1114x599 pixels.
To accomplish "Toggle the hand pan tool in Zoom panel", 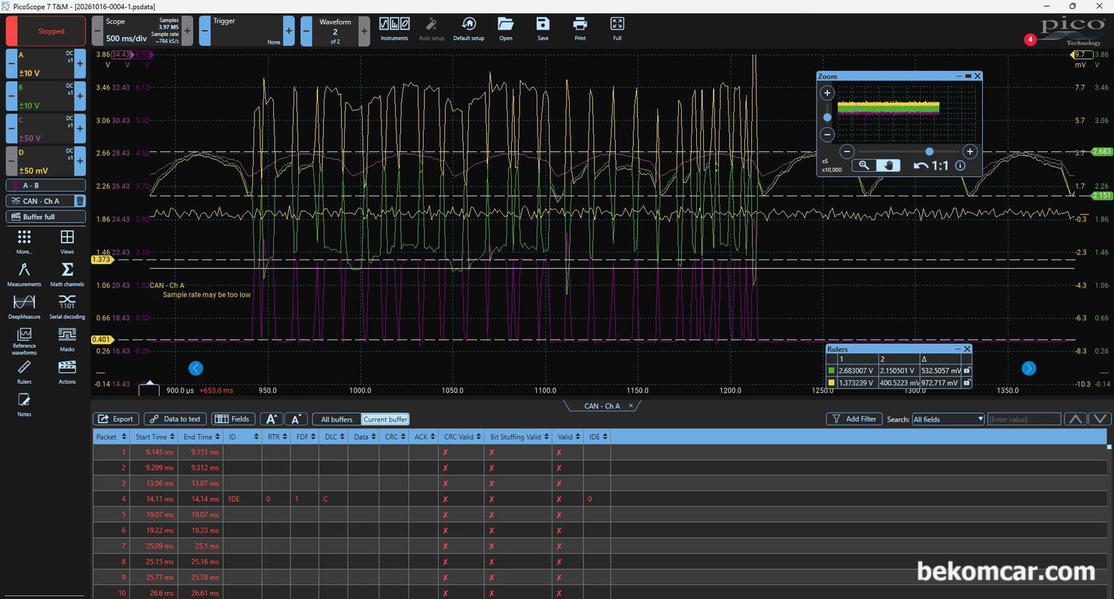I will [x=888, y=166].
